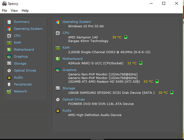Click the CPU temperature status indicator
Viewport: 184px width, 140px height.
pos(126,37)
